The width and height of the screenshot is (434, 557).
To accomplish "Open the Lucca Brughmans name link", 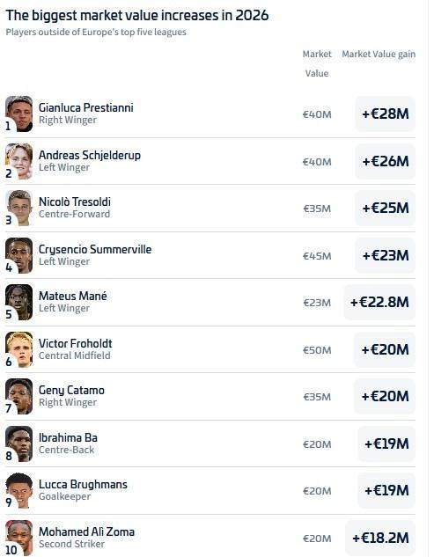I will [x=83, y=485].
